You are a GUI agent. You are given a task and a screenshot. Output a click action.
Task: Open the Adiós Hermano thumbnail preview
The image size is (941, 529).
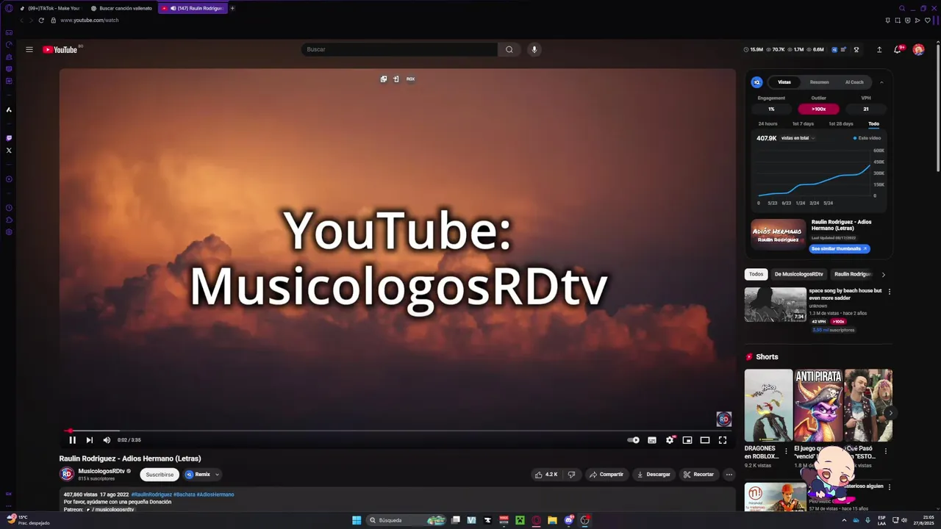coord(778,235)
